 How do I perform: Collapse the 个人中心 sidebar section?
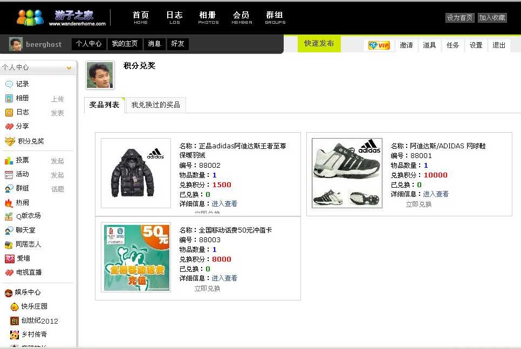[69, 68]
